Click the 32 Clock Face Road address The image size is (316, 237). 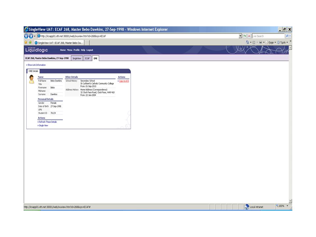[97, 92]
